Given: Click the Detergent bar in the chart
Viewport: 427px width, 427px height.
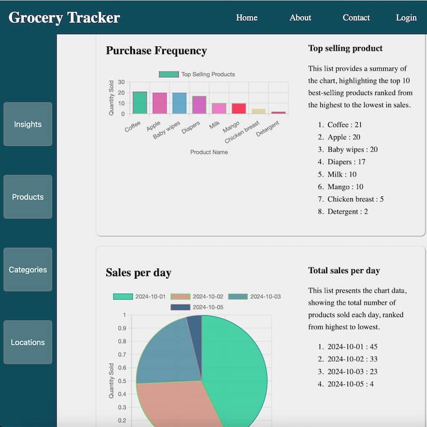Looking at the screenshot, I should [279, 113].
